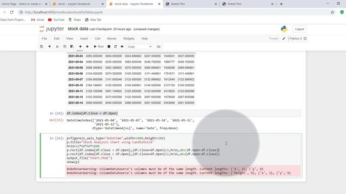Viewport: 346px width, 194px height.
Task: Click the Last Checkpoint status text
Action: 110,29
